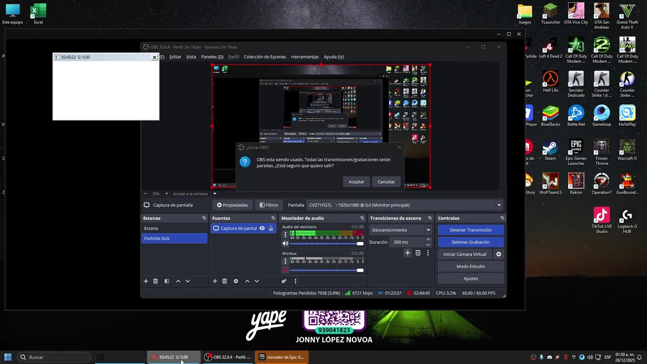The height and width of the screenshot is (364, 647).
Task: Open Ajustes in Controles panel
Action: 471,279
